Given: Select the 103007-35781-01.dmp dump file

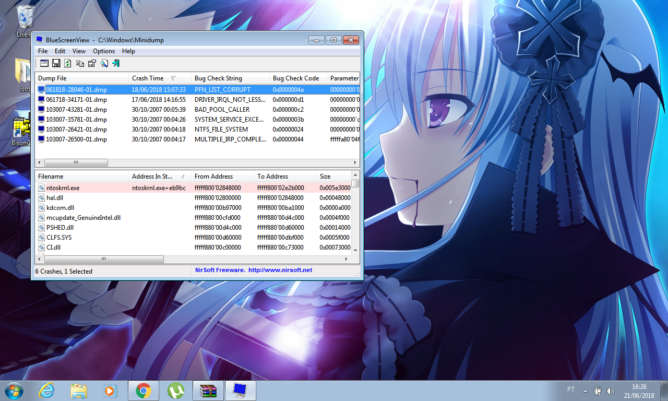Looking at the screenshot, I should coord(76,120).
